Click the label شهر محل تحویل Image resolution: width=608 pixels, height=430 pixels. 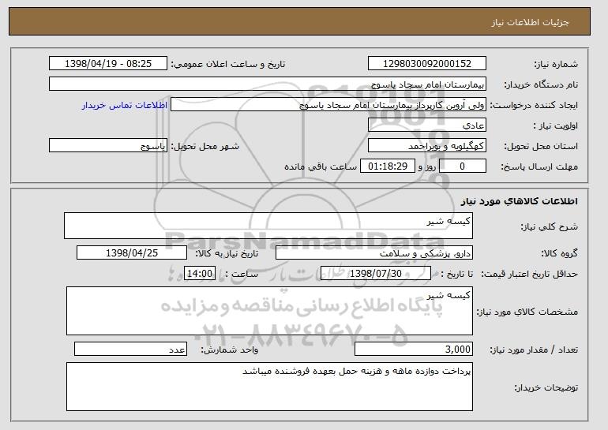click(205, 147)
